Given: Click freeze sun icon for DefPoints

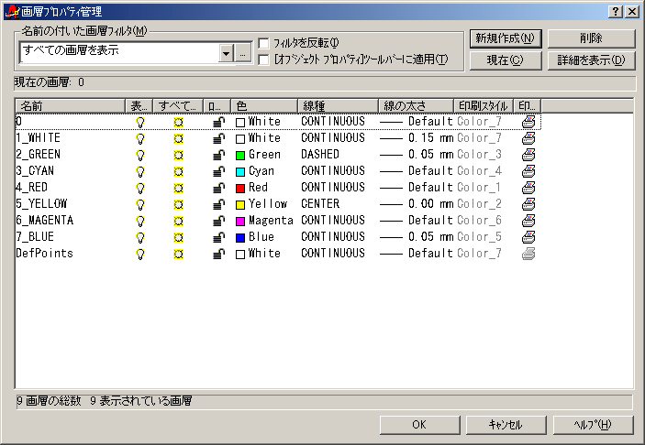Looking at the screenshot, I should point(178,254).
